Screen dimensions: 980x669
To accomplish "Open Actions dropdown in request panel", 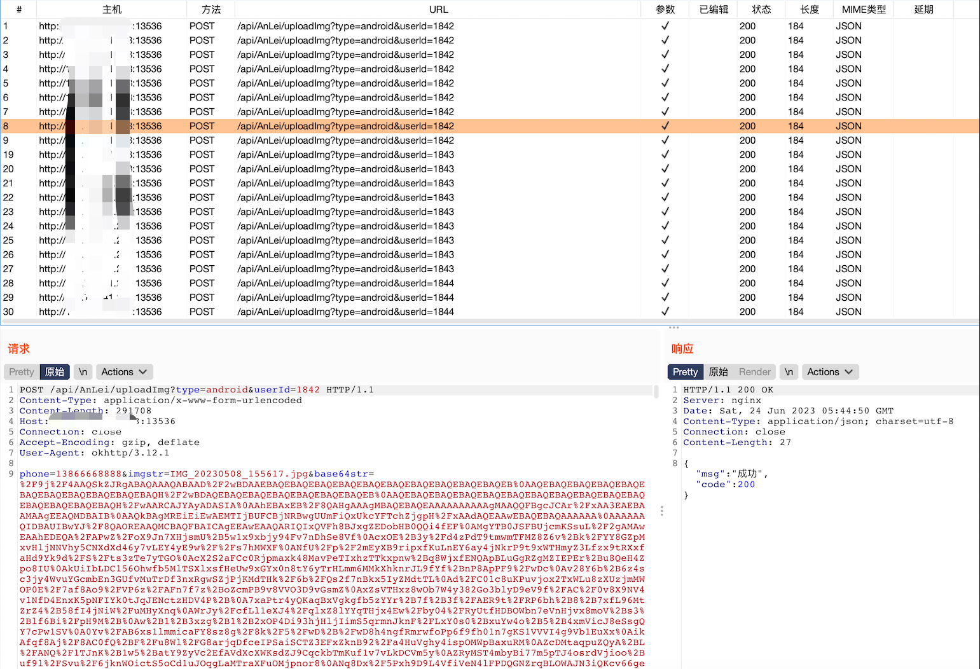I will pyautogui.click(x=124, y=372).
